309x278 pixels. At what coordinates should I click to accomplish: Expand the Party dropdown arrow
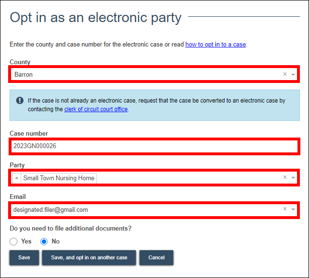click(x=293, y=178)
